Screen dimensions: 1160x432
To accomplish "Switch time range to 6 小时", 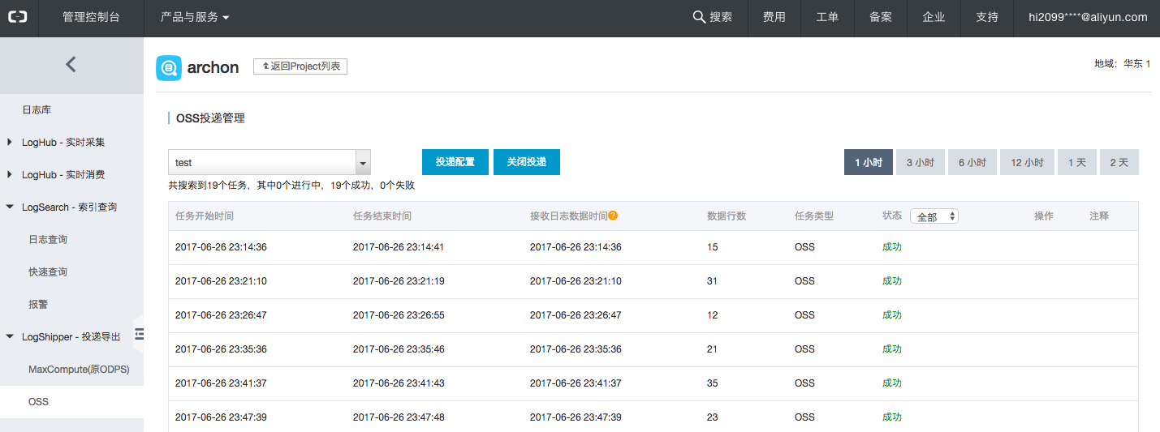I will click(x=972, y=162).
